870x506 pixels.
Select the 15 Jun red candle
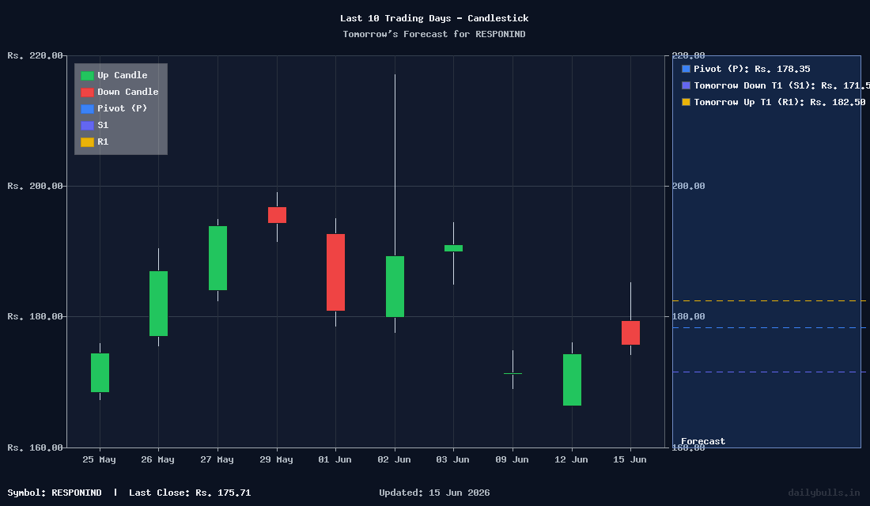point(630,333)
